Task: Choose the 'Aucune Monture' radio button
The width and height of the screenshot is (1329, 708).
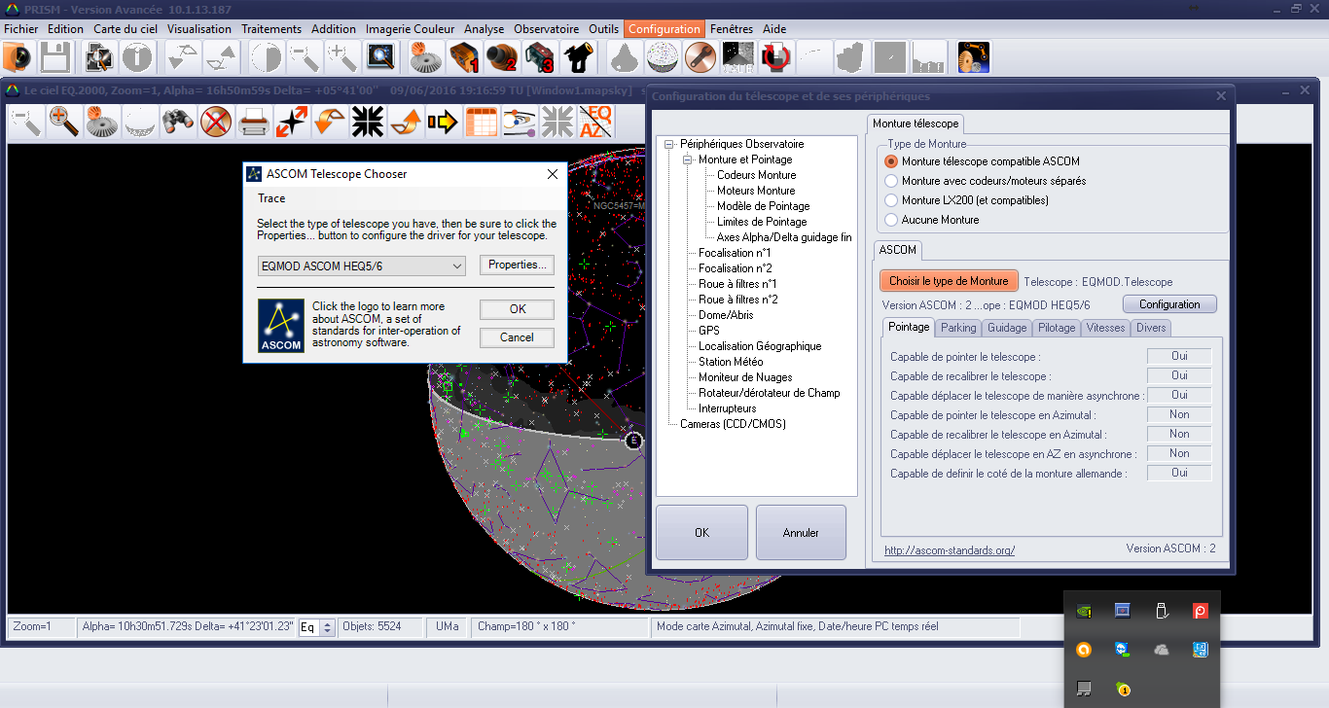Action: pos(891,220)
